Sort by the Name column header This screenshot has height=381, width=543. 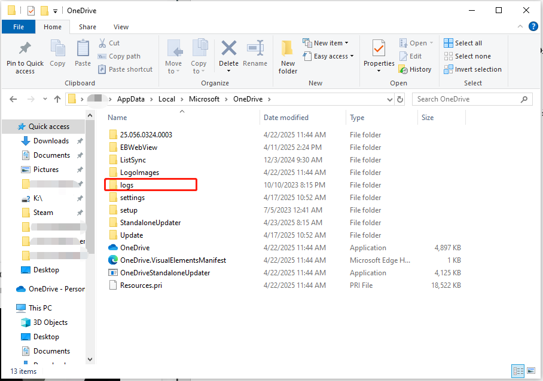[x=117, y=118]
